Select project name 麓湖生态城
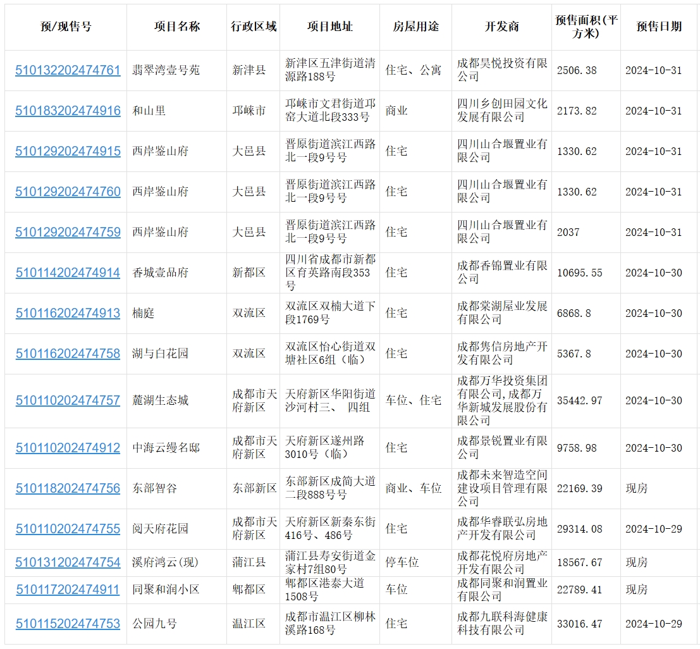Screen dimensions: 700x649 [x=160, y=400]
